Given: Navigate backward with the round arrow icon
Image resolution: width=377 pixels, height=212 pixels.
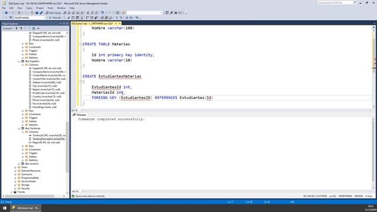Looking at the screenshot, I should [6, 13].
